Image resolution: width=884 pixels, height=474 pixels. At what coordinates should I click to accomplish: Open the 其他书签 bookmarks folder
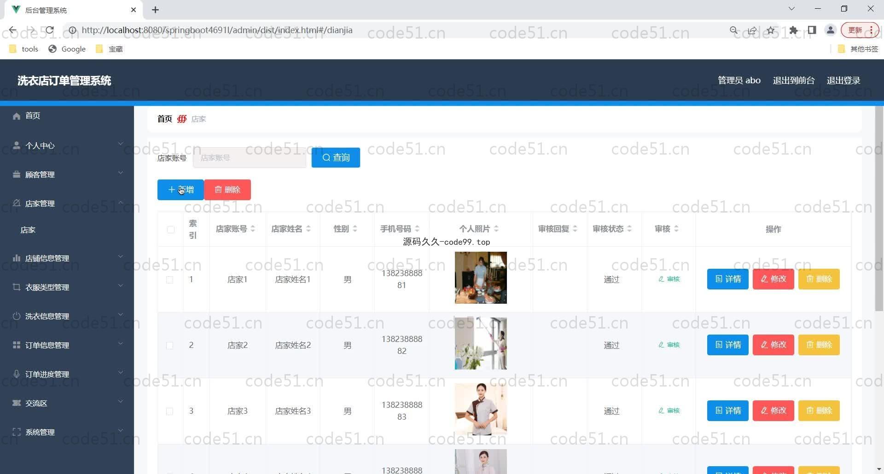point(858,49)
